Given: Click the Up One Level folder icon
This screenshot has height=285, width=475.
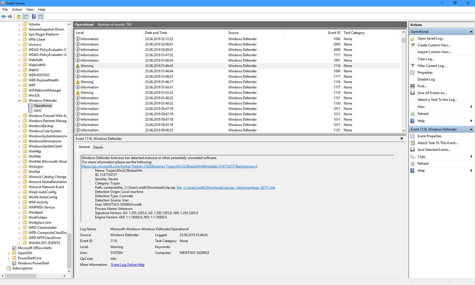Looking at the screenshot, I should click(x=19, y=17).
